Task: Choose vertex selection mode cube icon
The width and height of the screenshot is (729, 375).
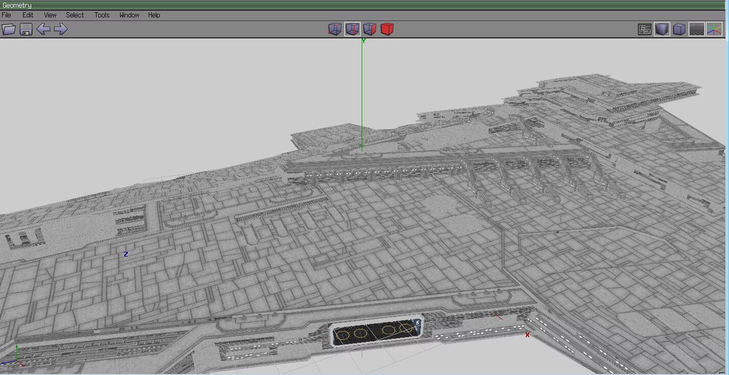Action: click(x=335, y=29)
